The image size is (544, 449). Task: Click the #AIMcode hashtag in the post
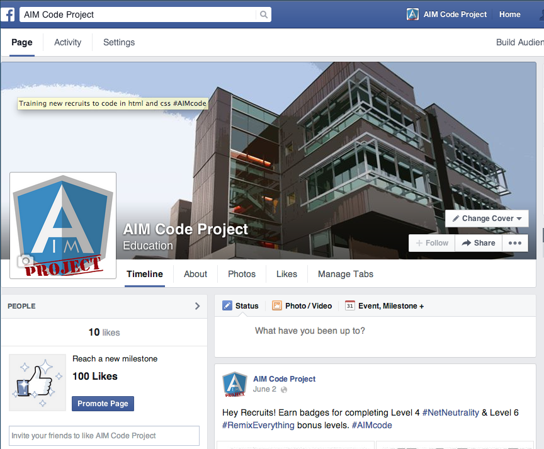pos(372,425)
